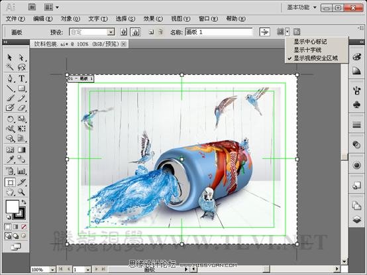Switch to Draw Normal mode

click(x=8, y=236)
